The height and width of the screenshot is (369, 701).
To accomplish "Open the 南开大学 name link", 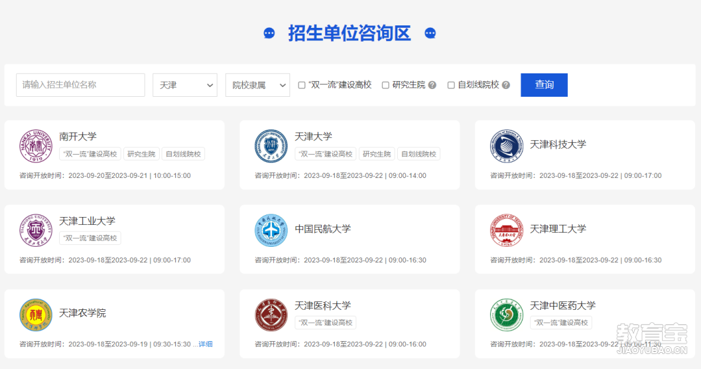I will coord(78,136).
